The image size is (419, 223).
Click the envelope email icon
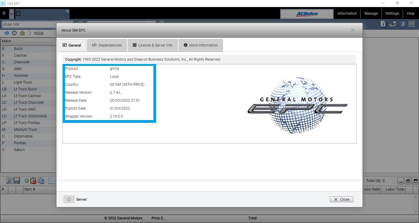click(52, 181)
